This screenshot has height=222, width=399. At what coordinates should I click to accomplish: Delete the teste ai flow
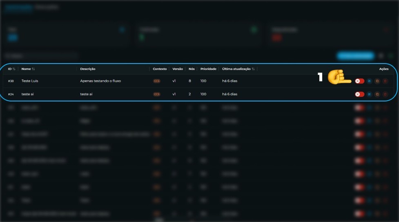point(385,94)
